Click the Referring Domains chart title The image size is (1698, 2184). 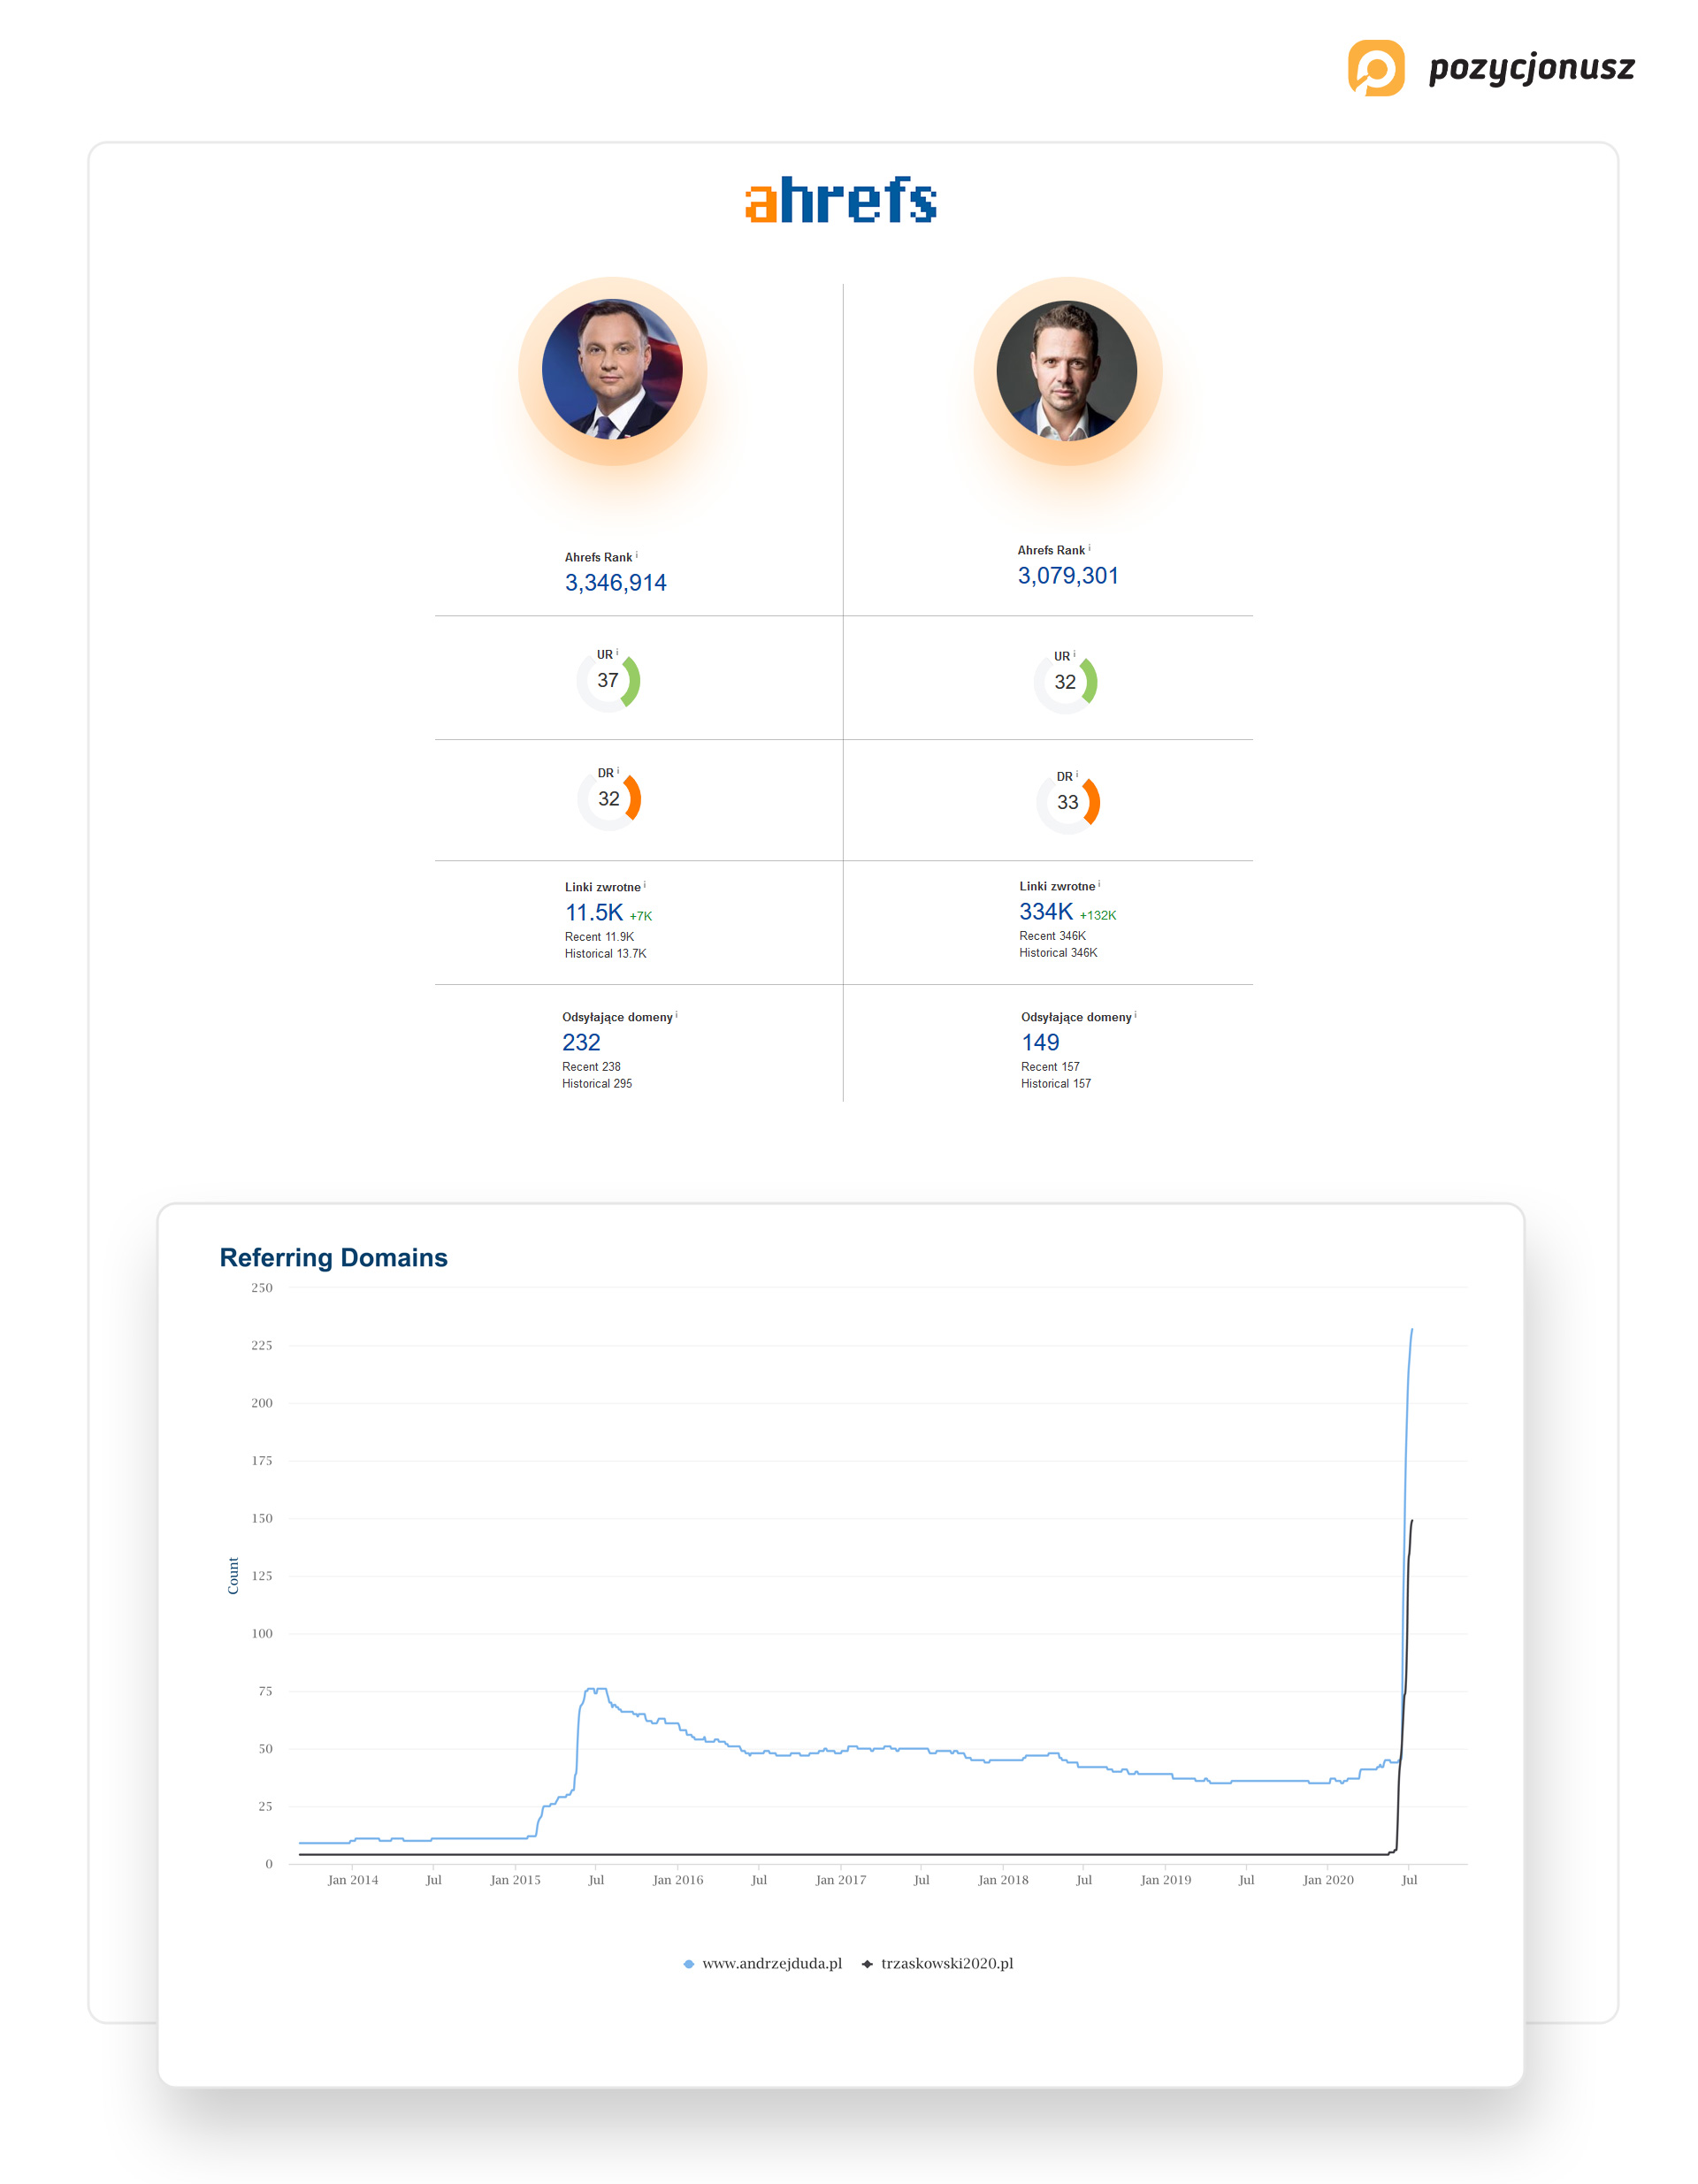coord(333,1258)
